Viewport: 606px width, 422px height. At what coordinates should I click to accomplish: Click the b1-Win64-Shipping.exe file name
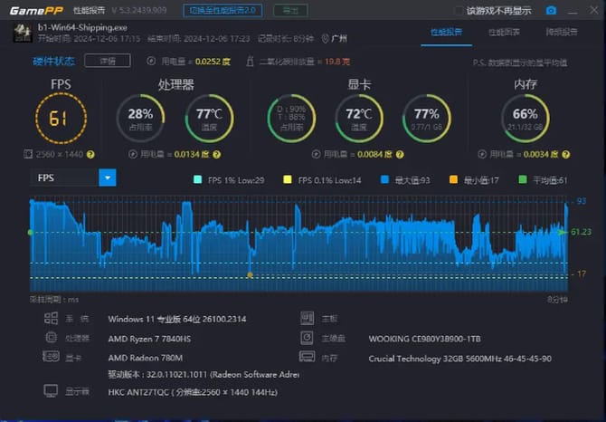click(82, 27)
